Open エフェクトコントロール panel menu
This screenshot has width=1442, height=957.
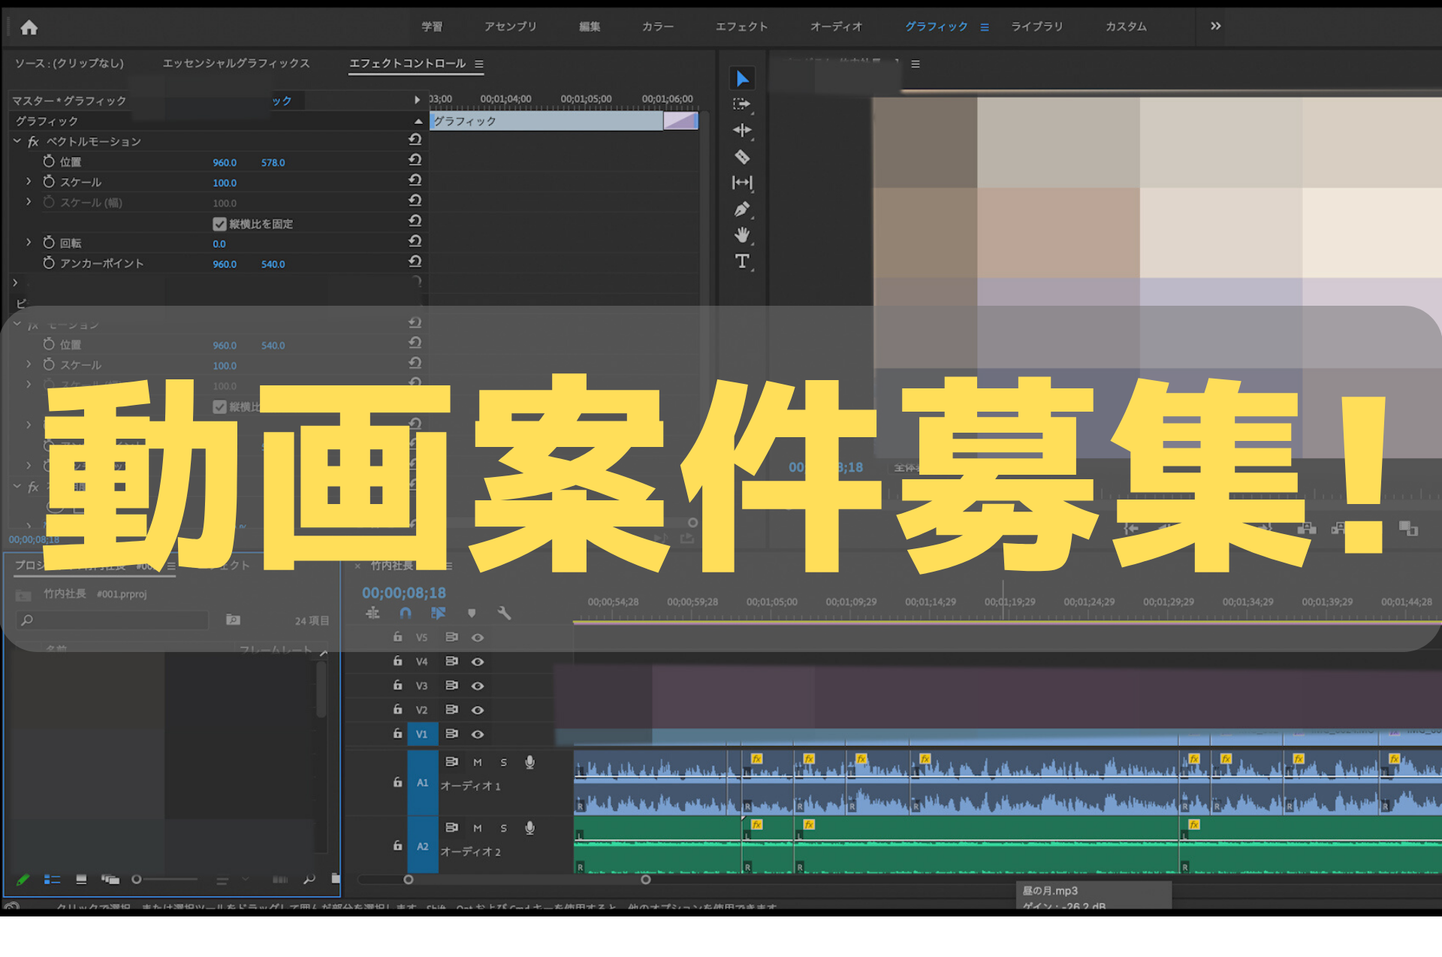[x=479, y=64]
